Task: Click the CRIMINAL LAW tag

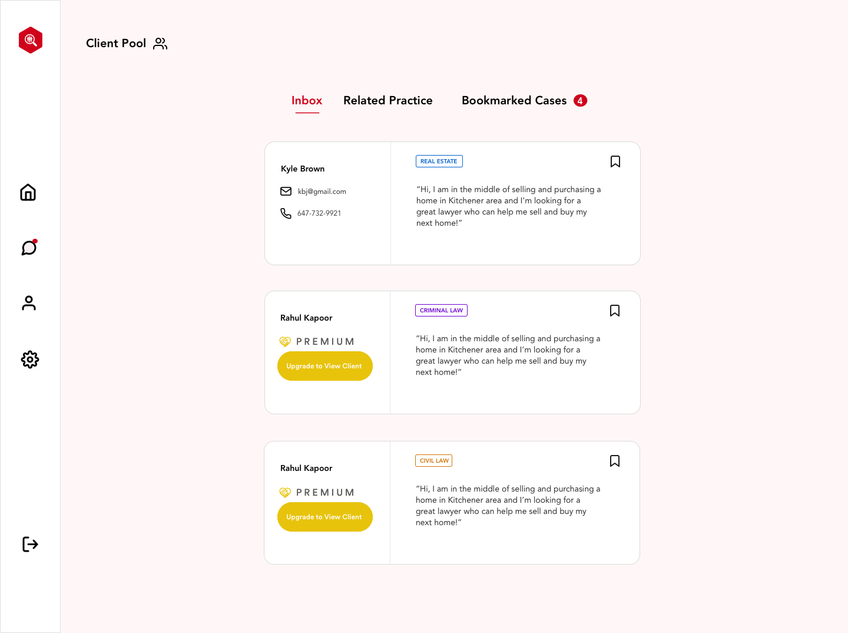Action: pyautogui.click(x=441, y=311)
